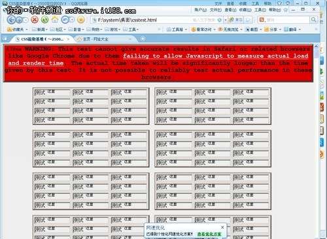Image resolution: width=327 pixels, height=239 pixels.
Task: Open a new tab with the plus button
Action: [x=143, y=39]
